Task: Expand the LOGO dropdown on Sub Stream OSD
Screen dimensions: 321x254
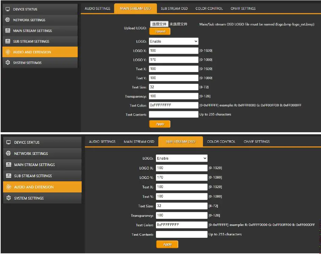Action: tap(181, 158)
